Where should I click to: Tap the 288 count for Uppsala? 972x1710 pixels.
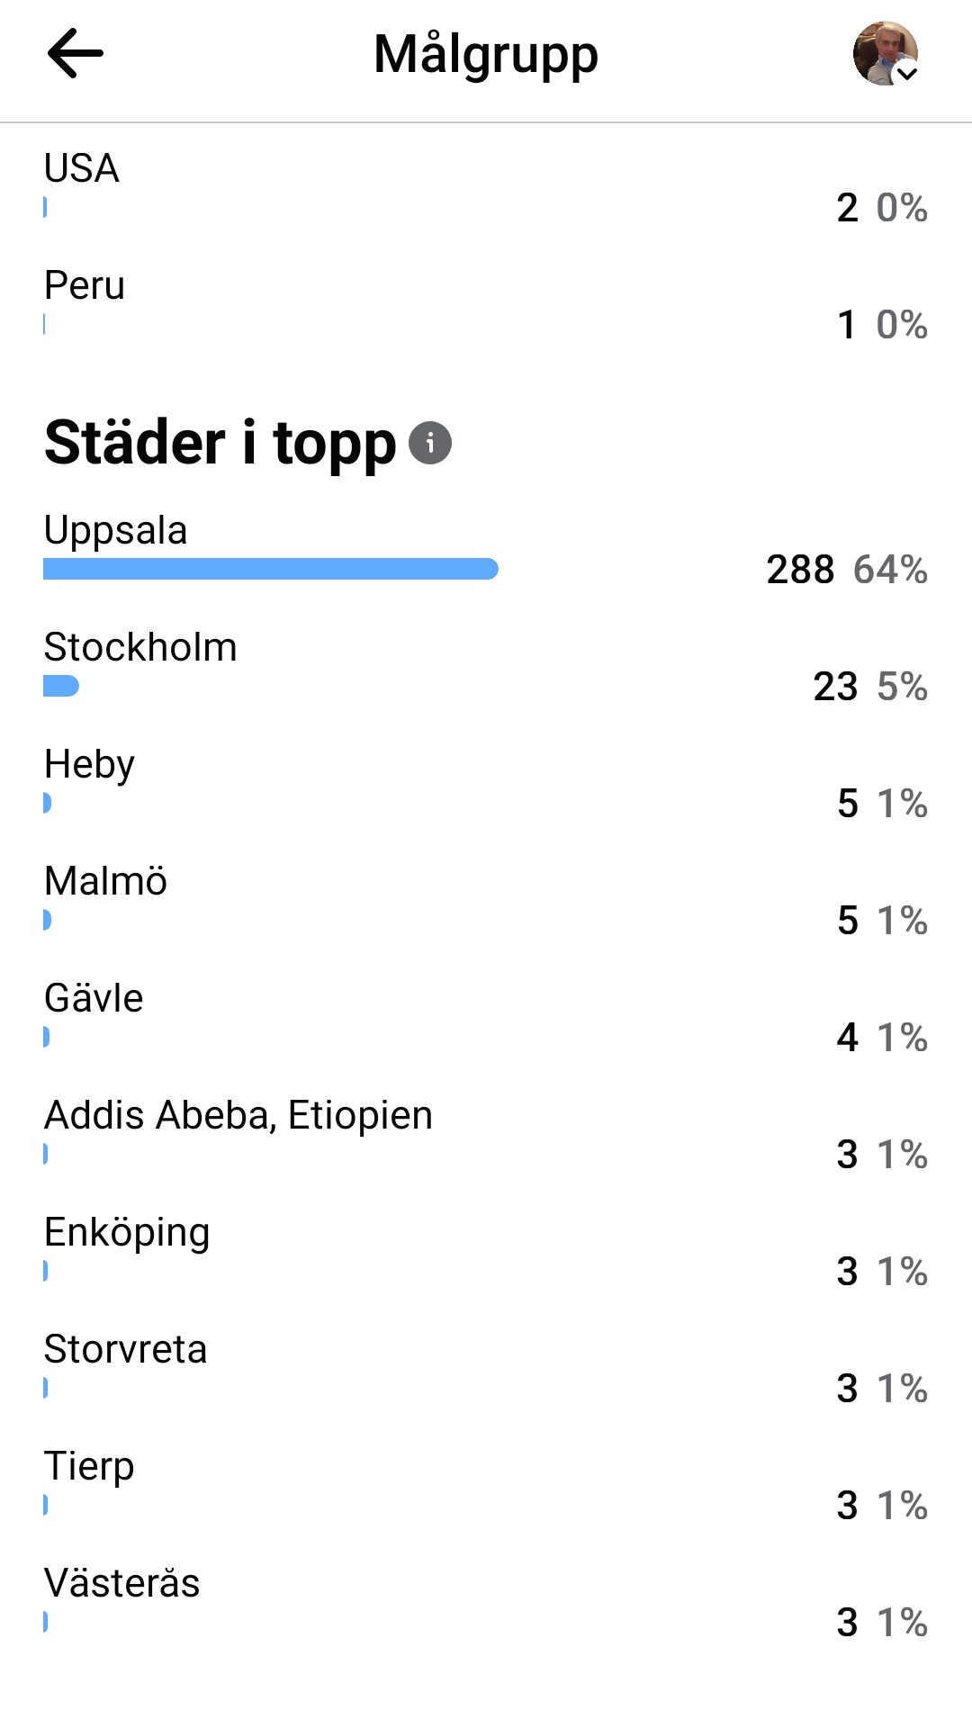click(800, 570)
